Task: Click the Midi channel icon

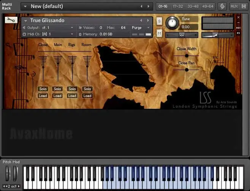Action: coord(24,34)
